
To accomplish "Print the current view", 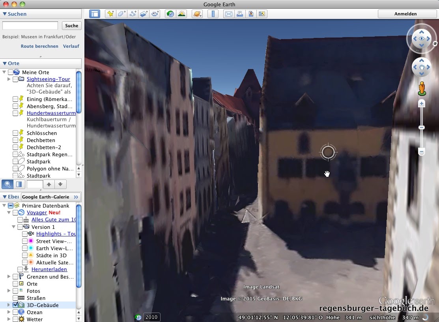I will point(240,14).
